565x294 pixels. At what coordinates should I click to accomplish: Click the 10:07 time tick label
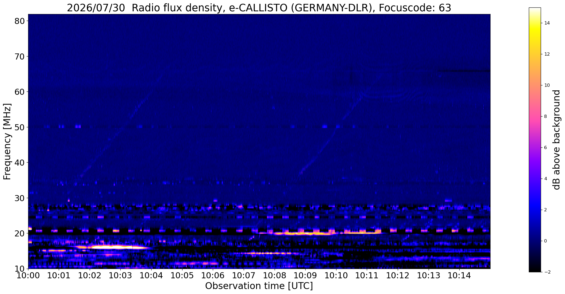pos(244,275)
